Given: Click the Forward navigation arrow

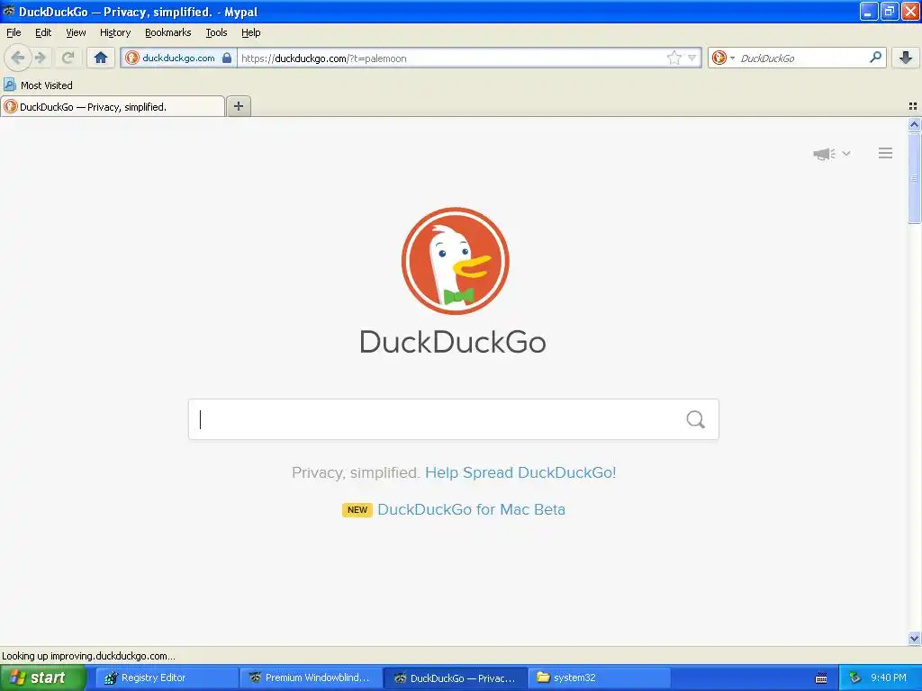Looking at the screenshot, I should pyautogui.click(x=41, y=58).
